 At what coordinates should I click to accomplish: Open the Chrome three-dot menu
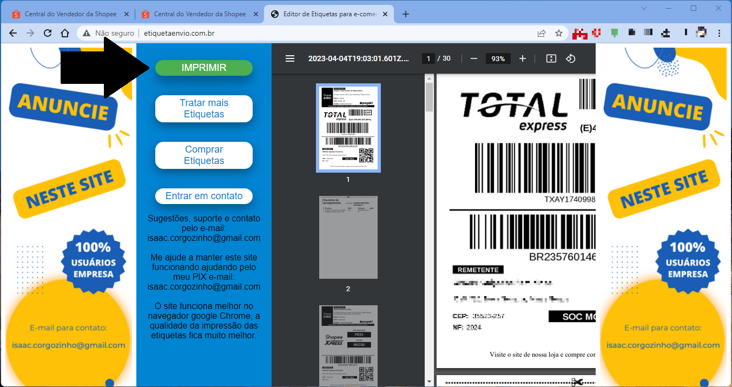pyautogui.click(x=719, y=33)
